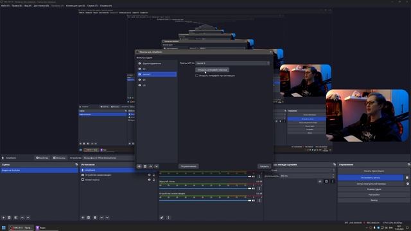Screen dimensions: 411x231
Task: Click Запуск виртуальной камеры button
Action: click(x=371, y=184)
